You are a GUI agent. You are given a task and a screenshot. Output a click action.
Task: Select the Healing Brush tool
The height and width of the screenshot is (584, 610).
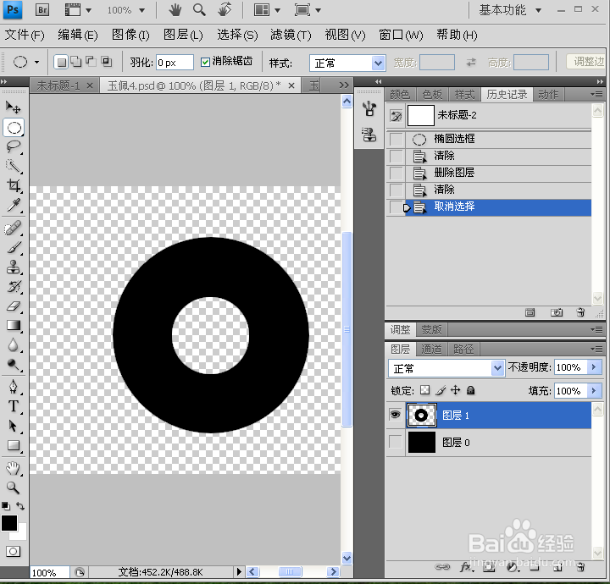point(14,228)
